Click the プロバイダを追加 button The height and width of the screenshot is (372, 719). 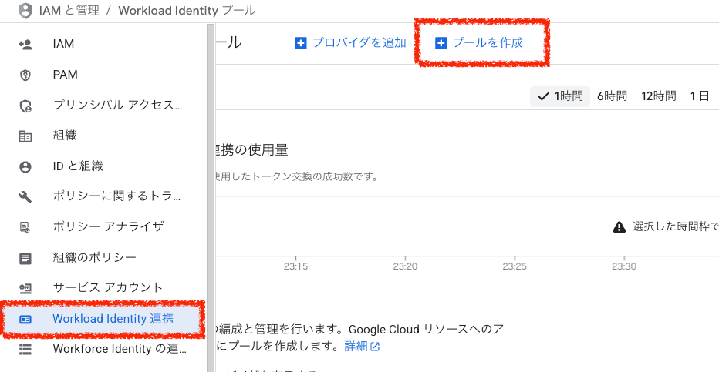[351, 43]
